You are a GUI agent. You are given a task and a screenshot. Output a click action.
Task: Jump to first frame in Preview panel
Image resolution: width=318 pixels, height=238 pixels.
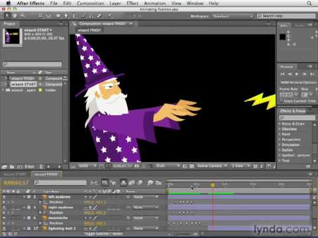(x=283, y=74)
